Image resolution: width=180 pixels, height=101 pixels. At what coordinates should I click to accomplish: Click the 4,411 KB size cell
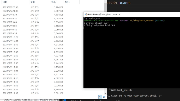tap(58, 74)
